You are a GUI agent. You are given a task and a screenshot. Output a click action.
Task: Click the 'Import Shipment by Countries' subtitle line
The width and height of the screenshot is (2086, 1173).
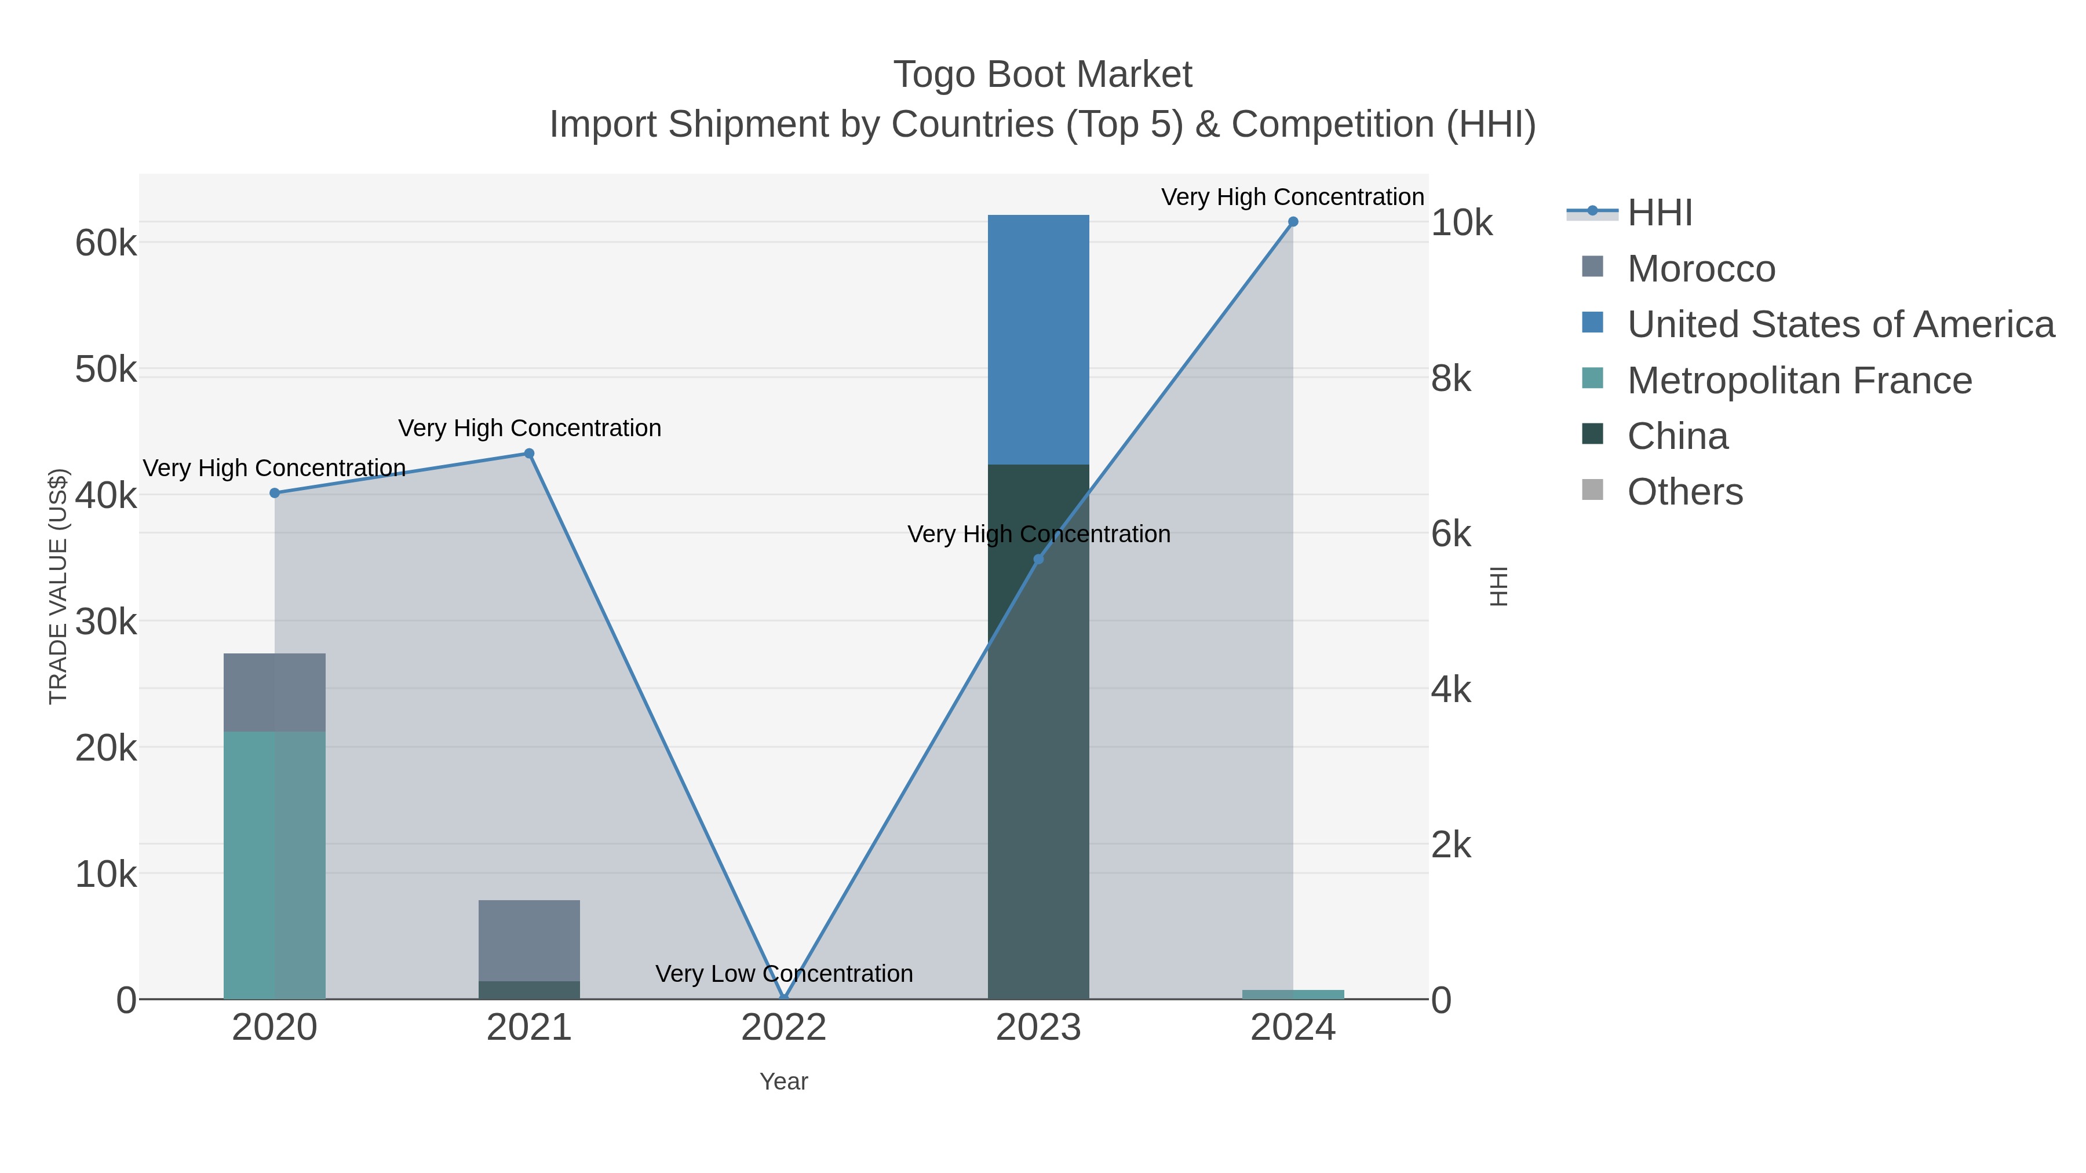click(1043, 125)
